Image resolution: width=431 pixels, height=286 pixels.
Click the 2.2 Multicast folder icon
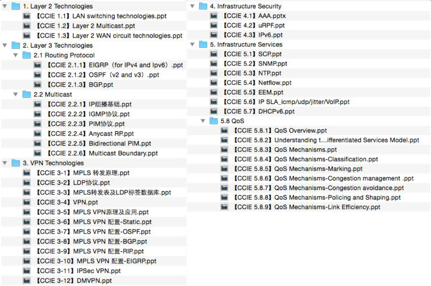point(27,94)
